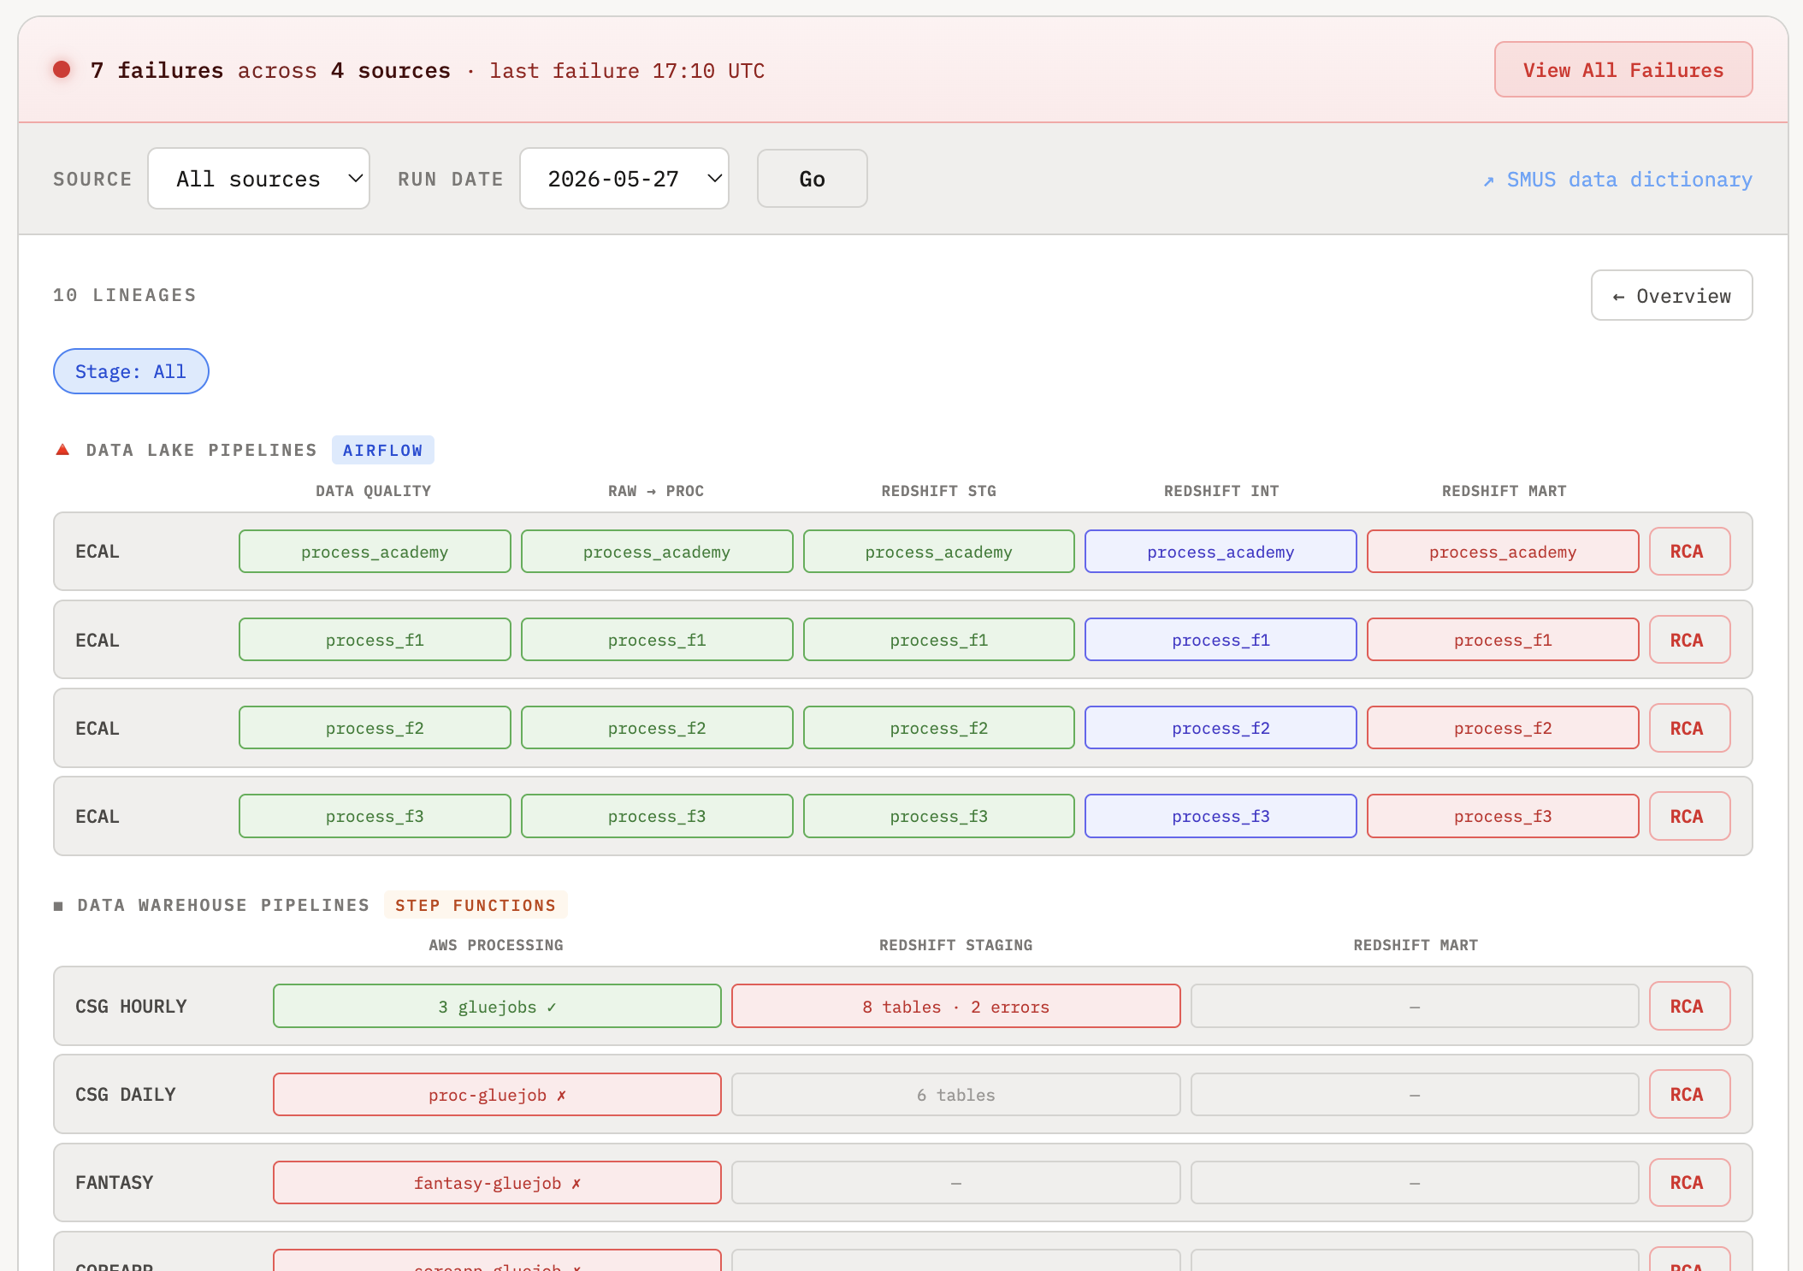The height and width of the screenshot is (1271, 1803).
Task: Open Redshift STG process_f1 stage
Action: 939,640
